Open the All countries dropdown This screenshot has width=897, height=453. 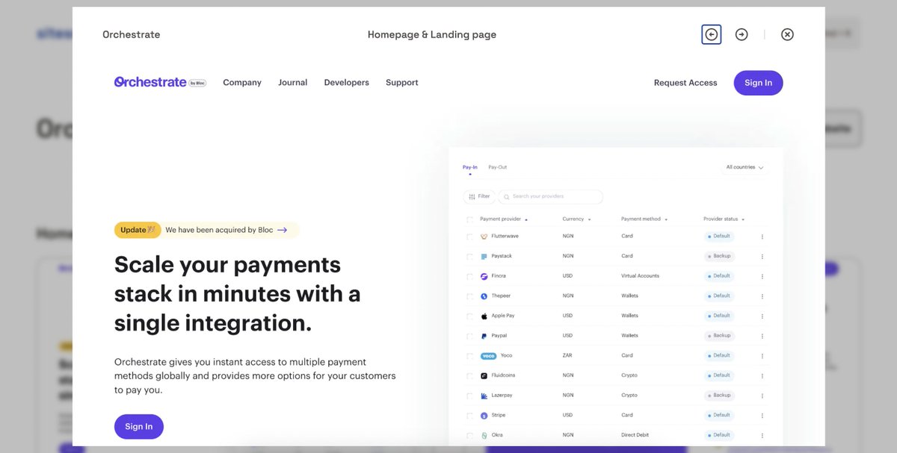pyautogui.click(x=745, y=167)
